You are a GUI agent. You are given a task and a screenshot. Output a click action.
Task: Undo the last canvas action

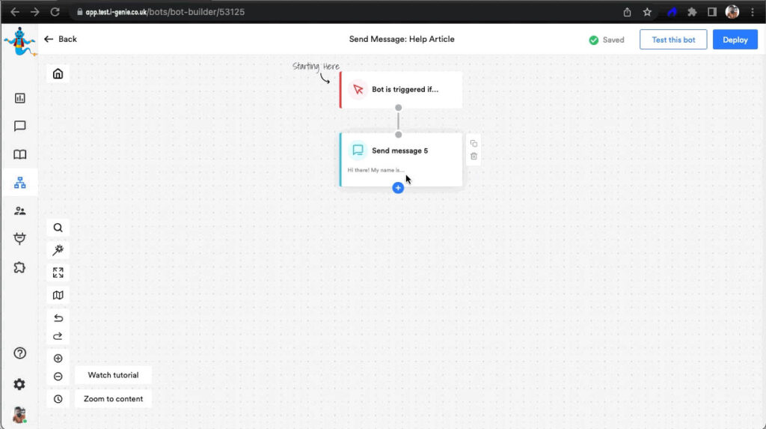[x=58, y=318]
